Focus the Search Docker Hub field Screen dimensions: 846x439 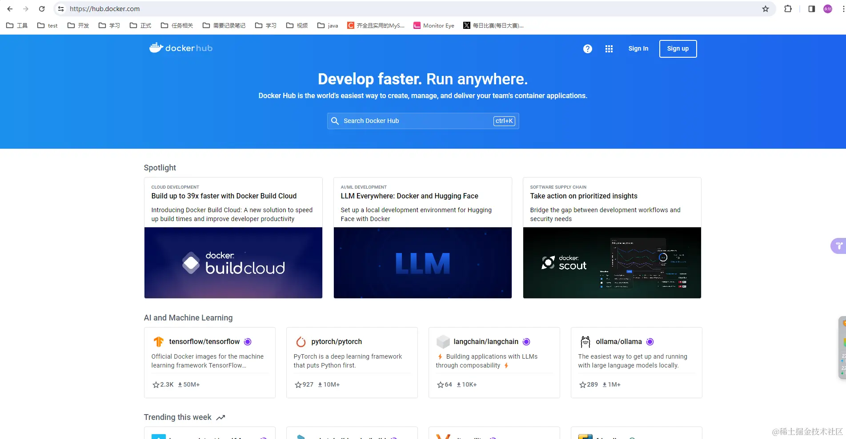click(423, 121)
